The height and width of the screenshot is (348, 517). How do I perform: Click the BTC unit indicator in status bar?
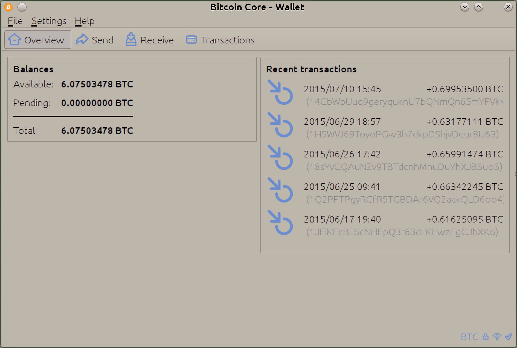click(x=470, y=337)
